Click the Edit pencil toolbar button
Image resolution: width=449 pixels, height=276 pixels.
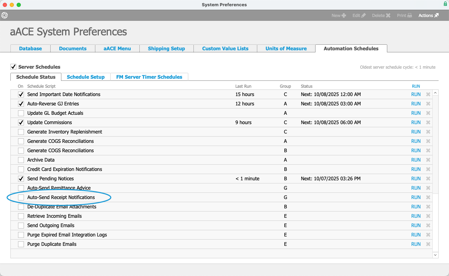(x=359, y=15)
